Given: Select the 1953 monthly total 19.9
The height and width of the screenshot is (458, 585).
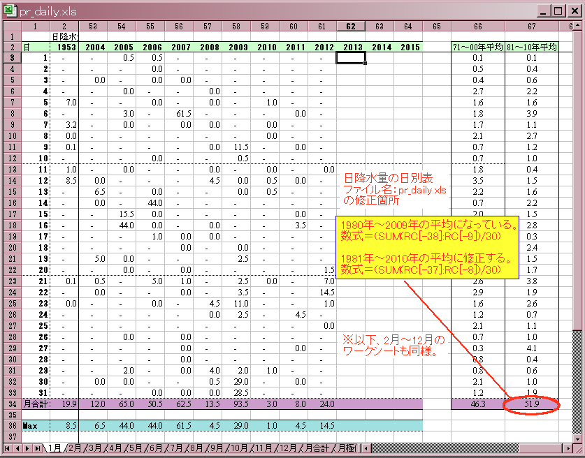Looking at the screenshot, I should pos(64,404).
